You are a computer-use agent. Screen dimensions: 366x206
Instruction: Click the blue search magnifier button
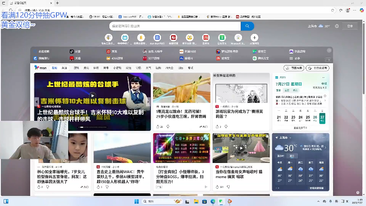(x=247, y=26)
